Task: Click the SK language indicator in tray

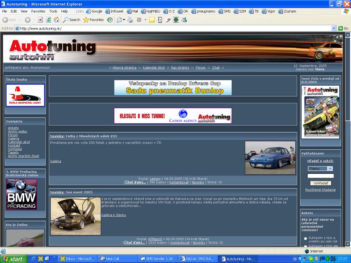Action: tap(295, 259)
